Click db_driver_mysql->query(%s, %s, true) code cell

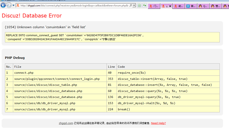tap(168, 97)
